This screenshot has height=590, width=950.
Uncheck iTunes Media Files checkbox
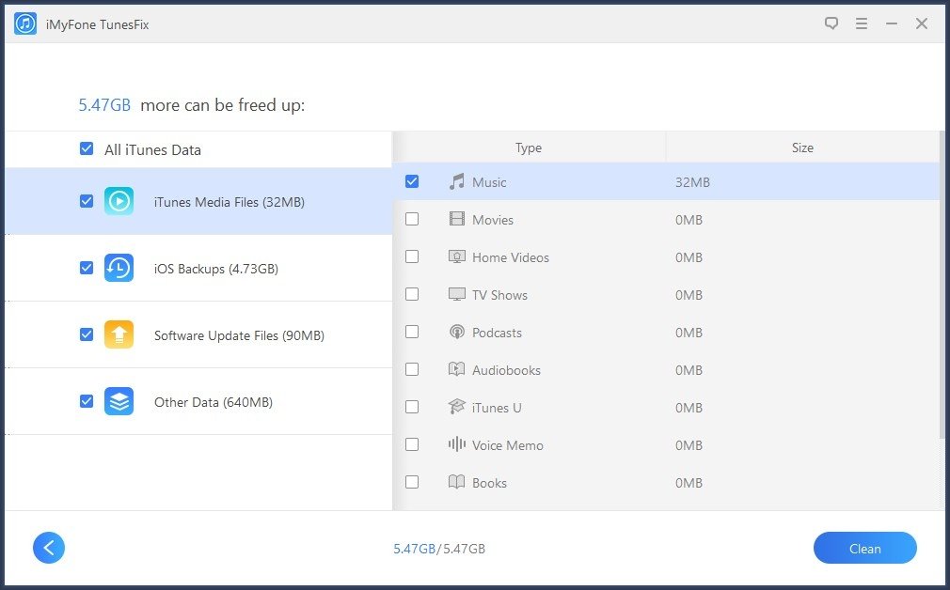pyautogui.click(x=87, y=201)
